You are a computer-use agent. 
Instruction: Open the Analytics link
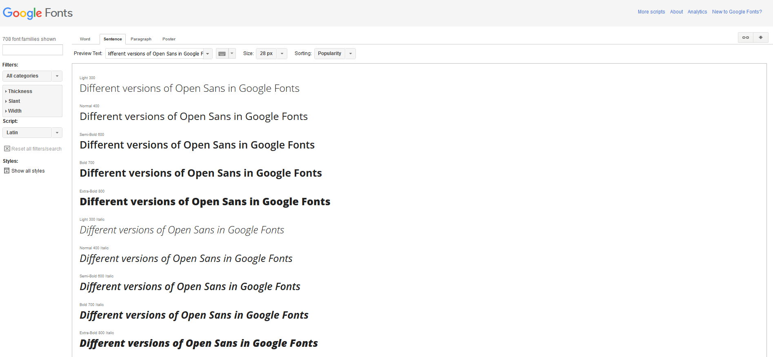pyautogui.click(x=697, y=12)
